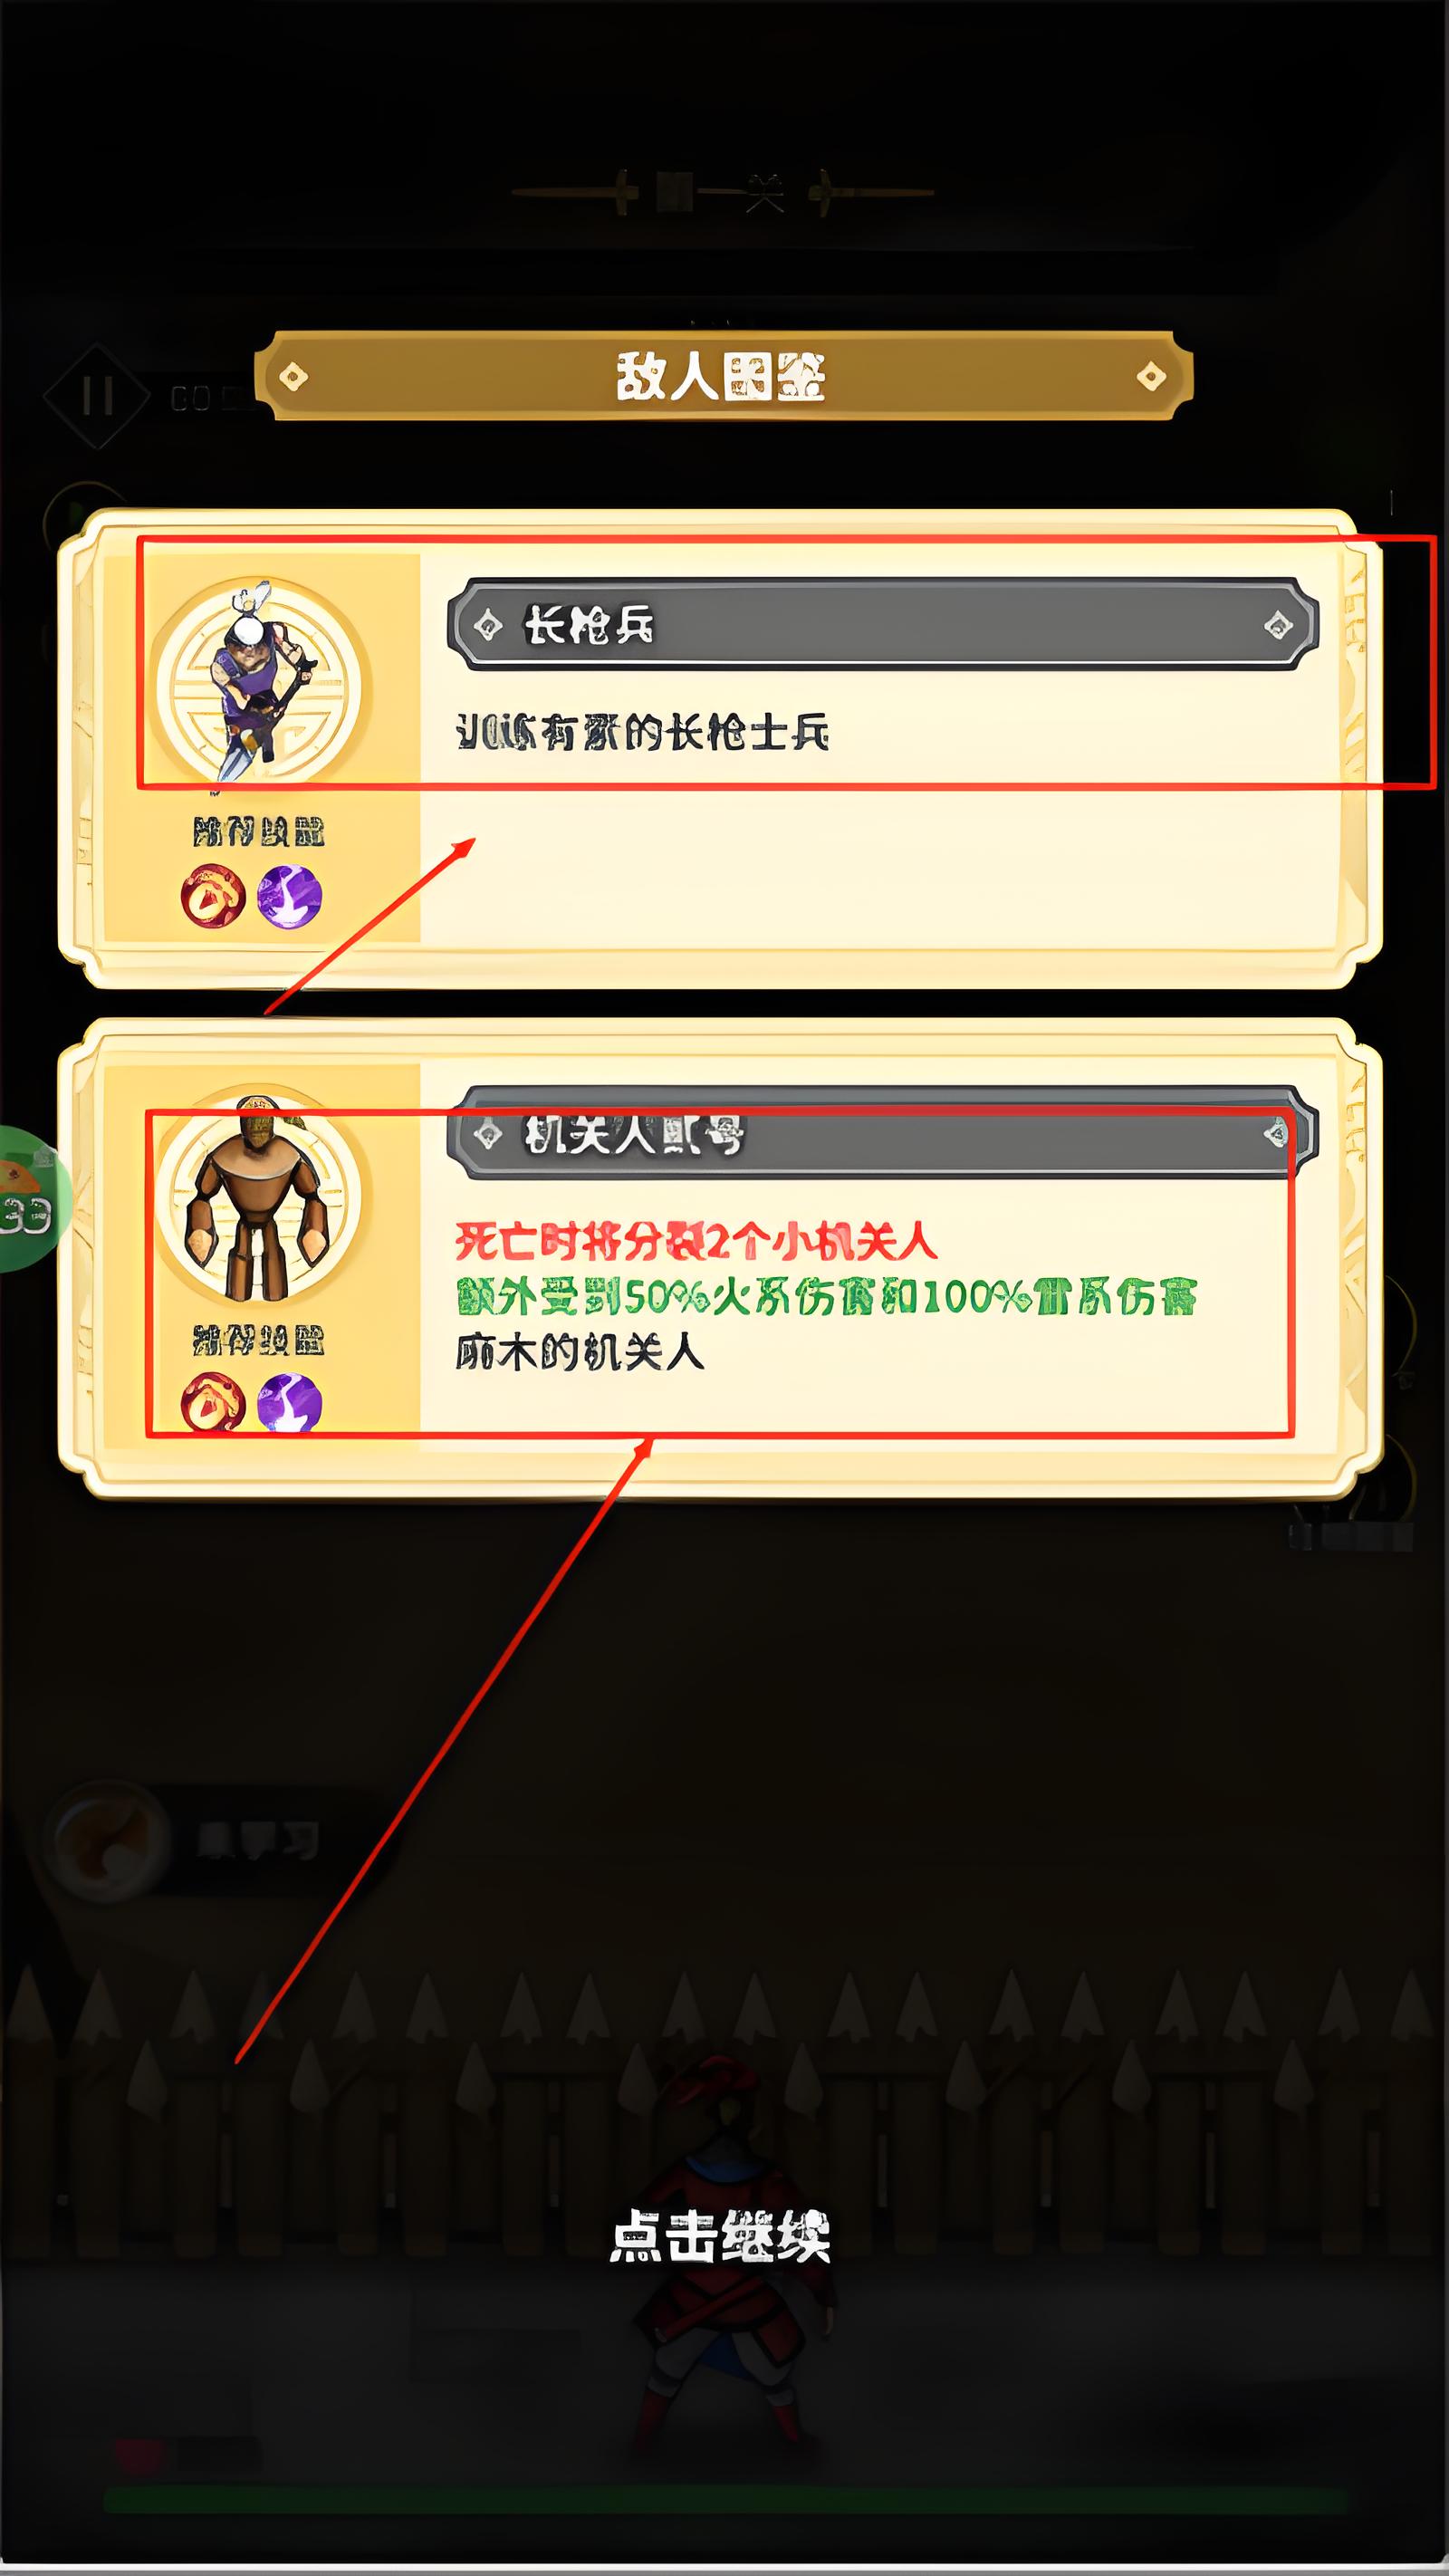
Task: Click the 长枪兵 name bar
Action: click(882, 625)
